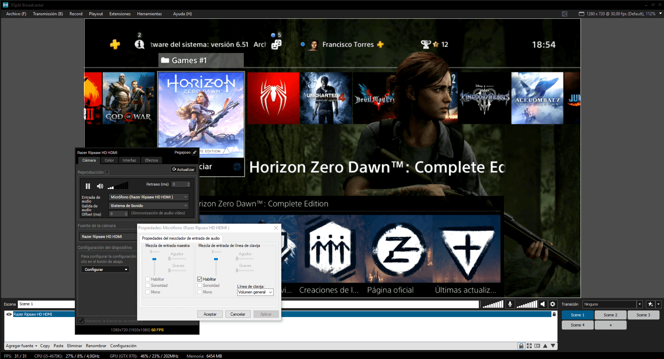Move the source up one layer
Viewport: 664px width, 359px height.
point(545,346)
